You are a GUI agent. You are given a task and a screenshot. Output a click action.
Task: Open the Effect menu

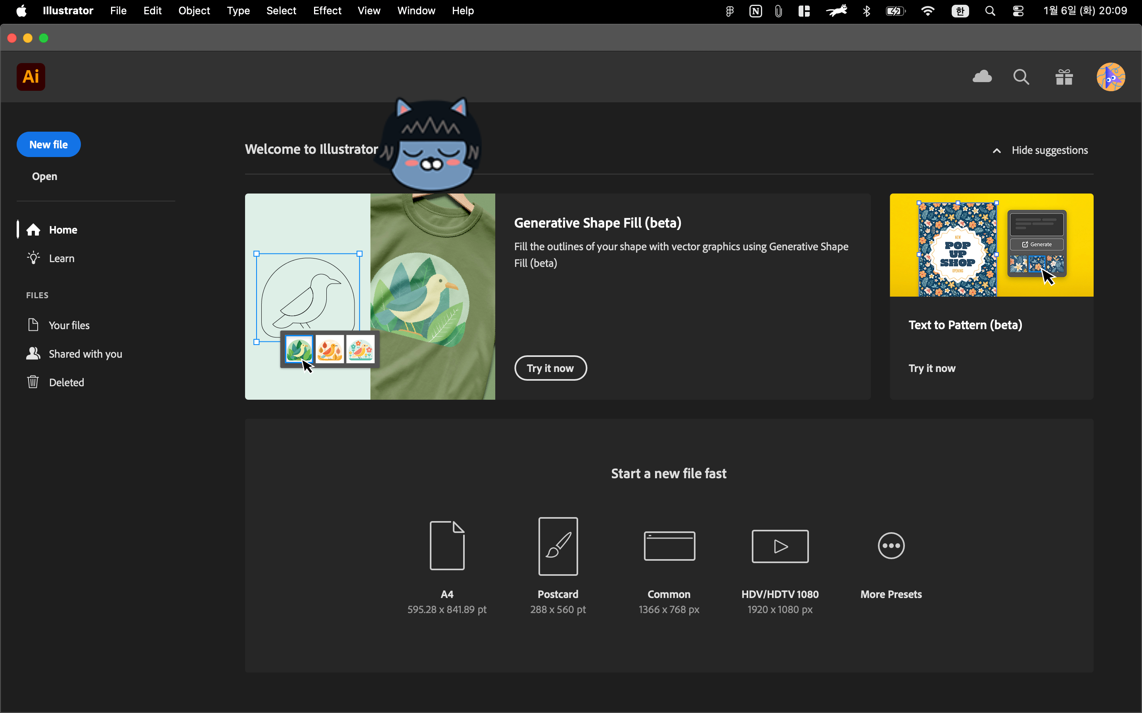[327, 11]
